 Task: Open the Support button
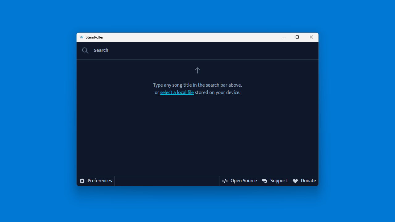coord(275,181)
